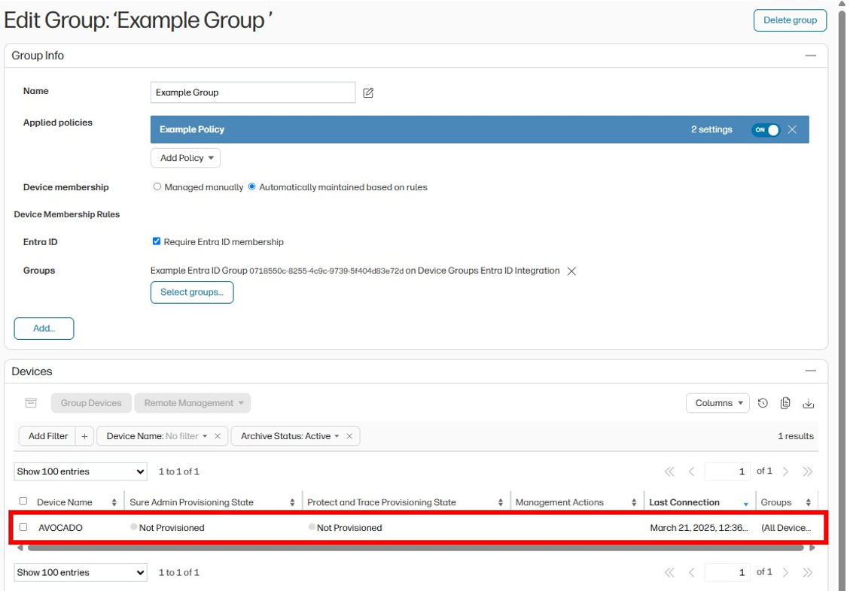Open the Show 100 entries dropdown
The image size is (850, 591).
(x=80, y=471)
